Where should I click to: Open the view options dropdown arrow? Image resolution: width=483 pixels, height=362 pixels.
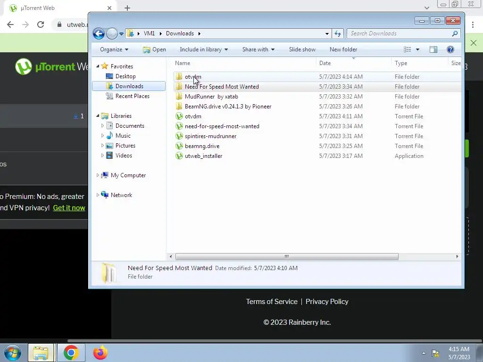(x=417, y=49)
